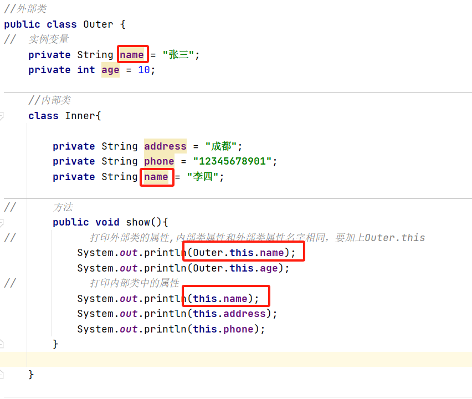Viewport: 472px width, 399px height.
Task: Select the "成都" string literal
Action: click(220, 146)
